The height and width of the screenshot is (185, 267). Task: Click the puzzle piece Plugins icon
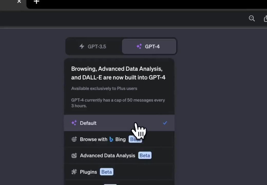74,172
